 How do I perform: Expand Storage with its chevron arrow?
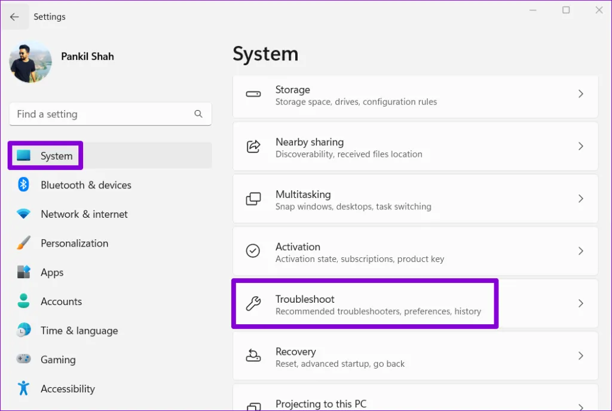[x=580, y=94]
